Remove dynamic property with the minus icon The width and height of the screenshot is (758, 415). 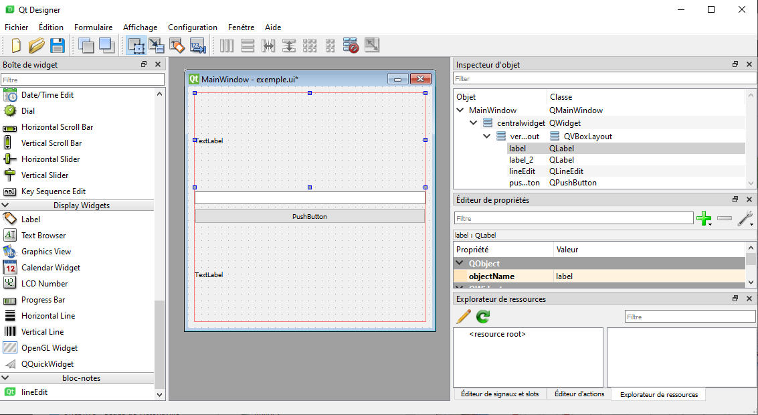(724, 219)
